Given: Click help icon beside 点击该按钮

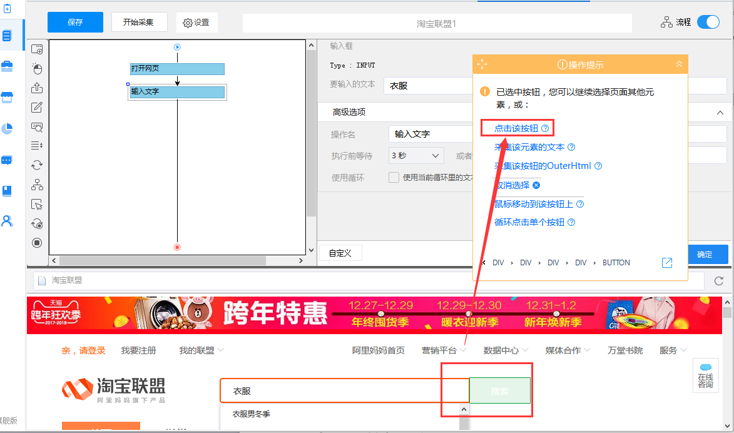Looking at the screenshot, I should (x=545, y=128).
